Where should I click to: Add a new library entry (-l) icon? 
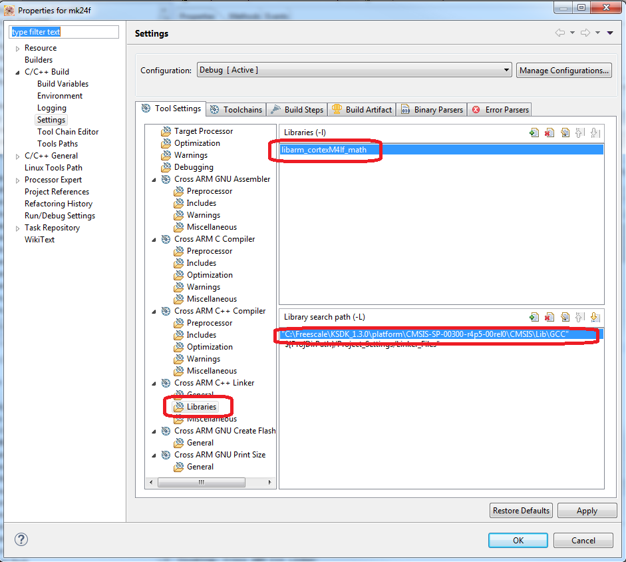click(x=534, y=133)
